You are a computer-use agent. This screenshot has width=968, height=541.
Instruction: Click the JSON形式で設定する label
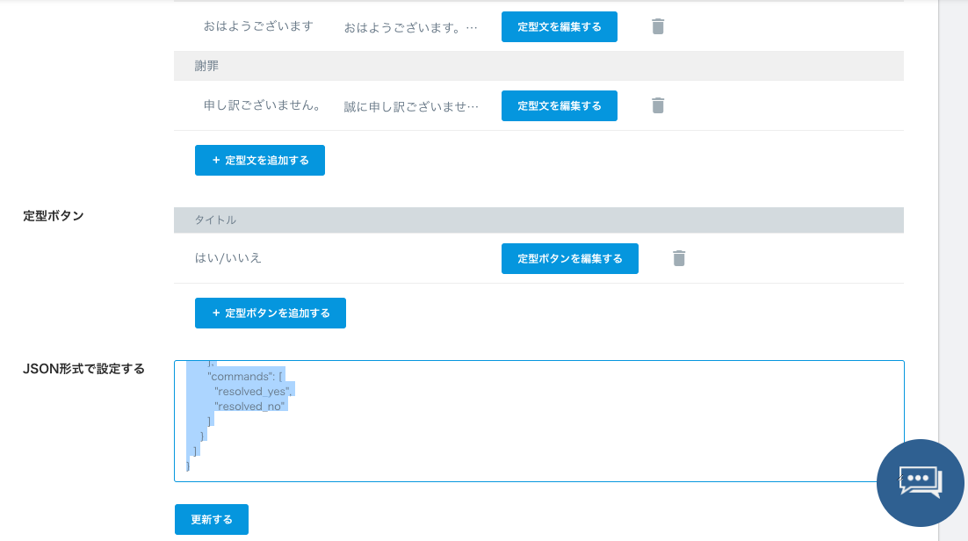84,369
